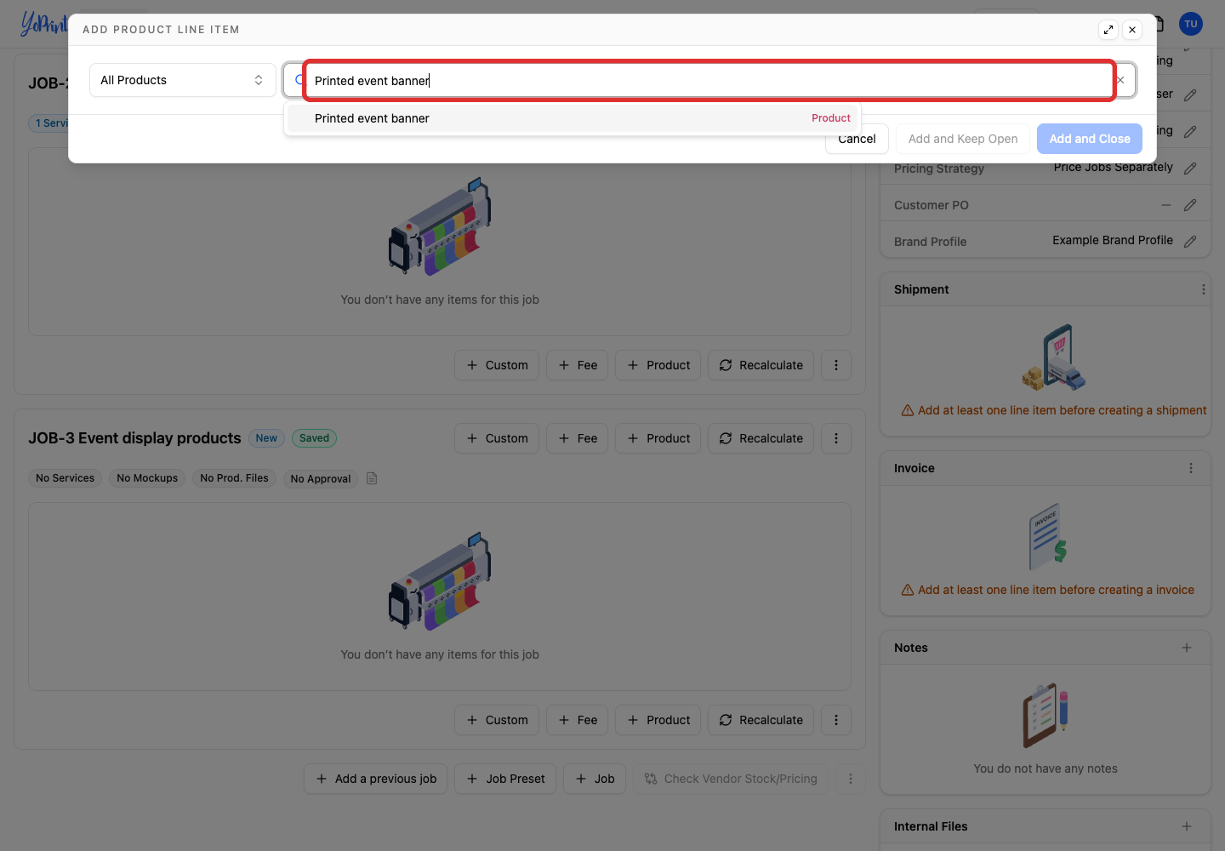The image size is (1225, 851).
Task: Click Check Vendor Stock/Pricing
Action: click(731, 779)
